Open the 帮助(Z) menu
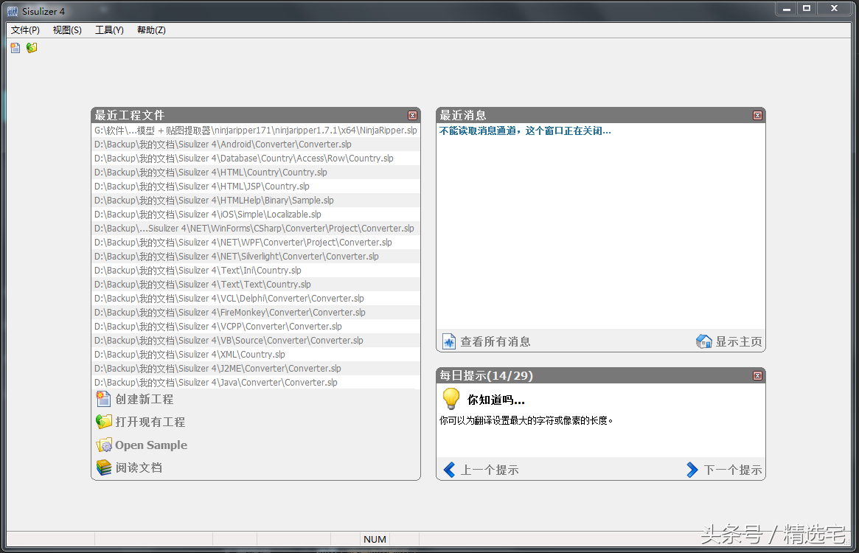This screenshot has width=859, height=553. pos(151,30)
